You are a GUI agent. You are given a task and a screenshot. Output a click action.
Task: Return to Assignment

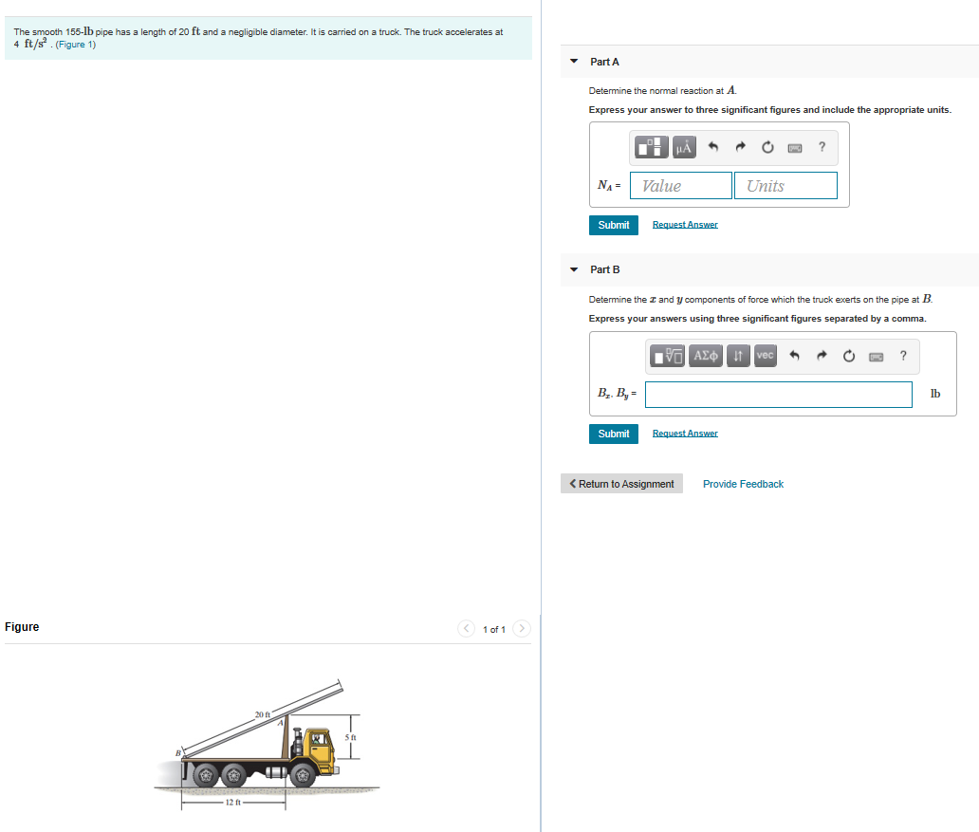click(621, 483)
